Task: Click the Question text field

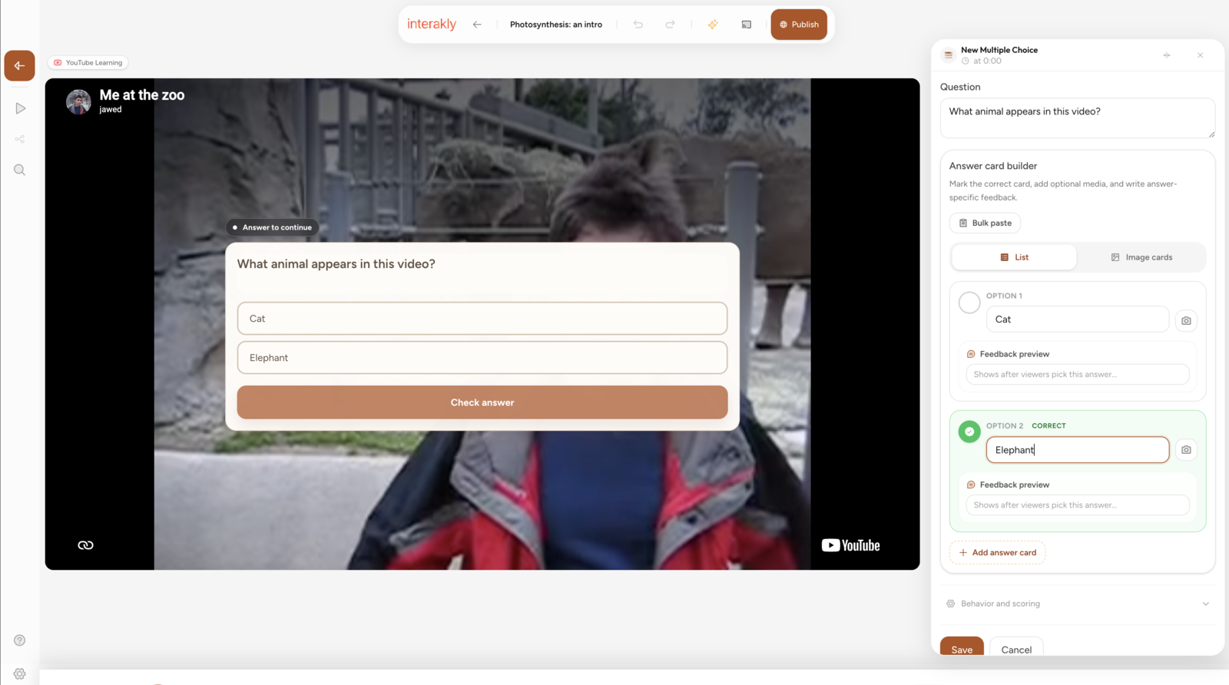Action: [1078, 118]
